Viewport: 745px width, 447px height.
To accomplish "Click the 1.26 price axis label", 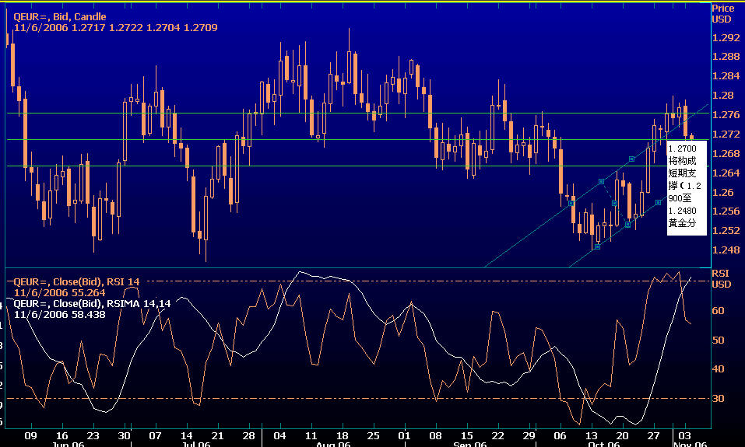I will point(722,193).
